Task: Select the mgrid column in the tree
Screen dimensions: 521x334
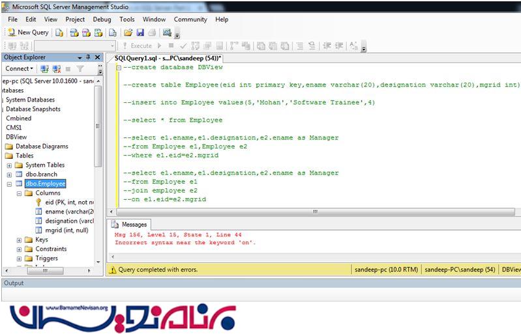Action: [67, 230]
